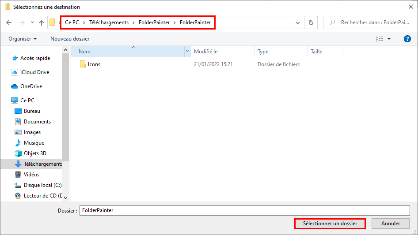
Task: Sort by the Nom column header
Action: coord(128,51)
